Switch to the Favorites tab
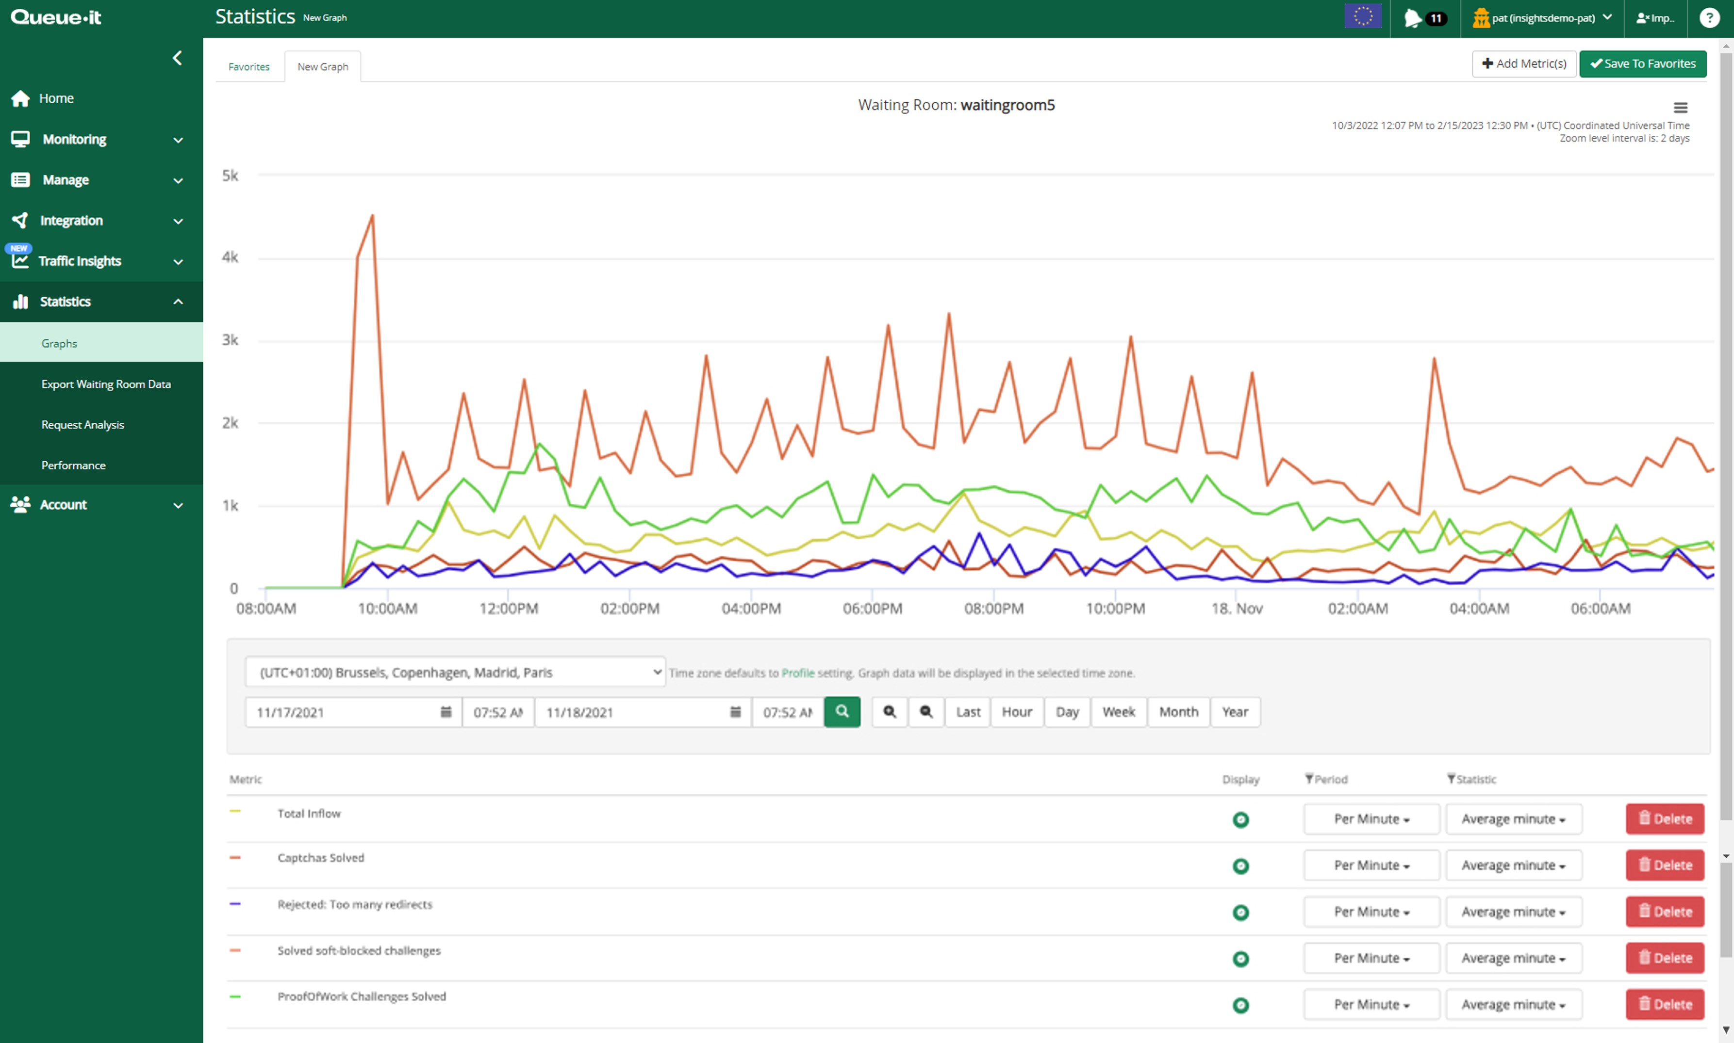This screenshot has height=1043, width=1734. [249, 67]
